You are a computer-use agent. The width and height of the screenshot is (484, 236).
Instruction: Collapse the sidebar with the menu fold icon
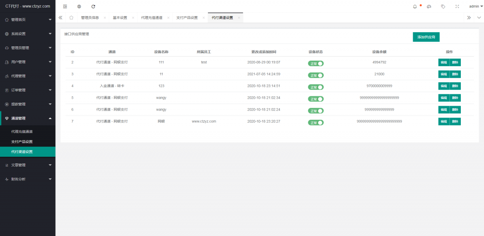65,7
